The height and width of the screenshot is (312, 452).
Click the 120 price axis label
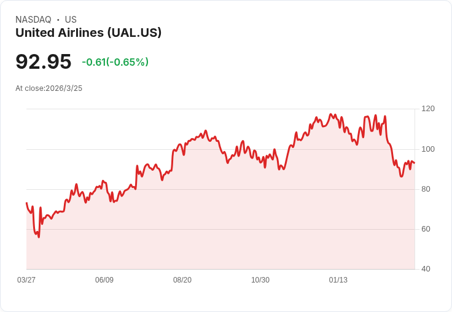pyautogui.click(x=428, y=109)
